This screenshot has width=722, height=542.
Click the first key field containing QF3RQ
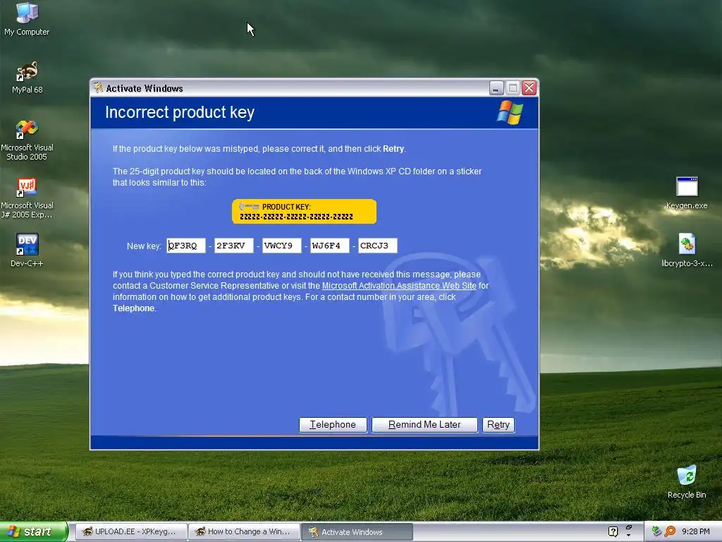point(186,246)
